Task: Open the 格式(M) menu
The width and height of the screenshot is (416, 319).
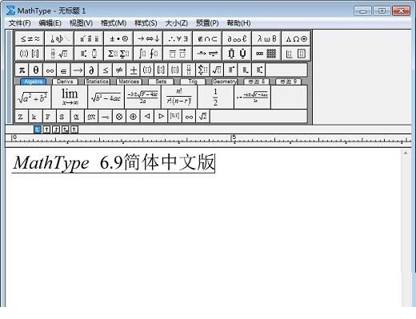Action: click(x=114, y=23)
